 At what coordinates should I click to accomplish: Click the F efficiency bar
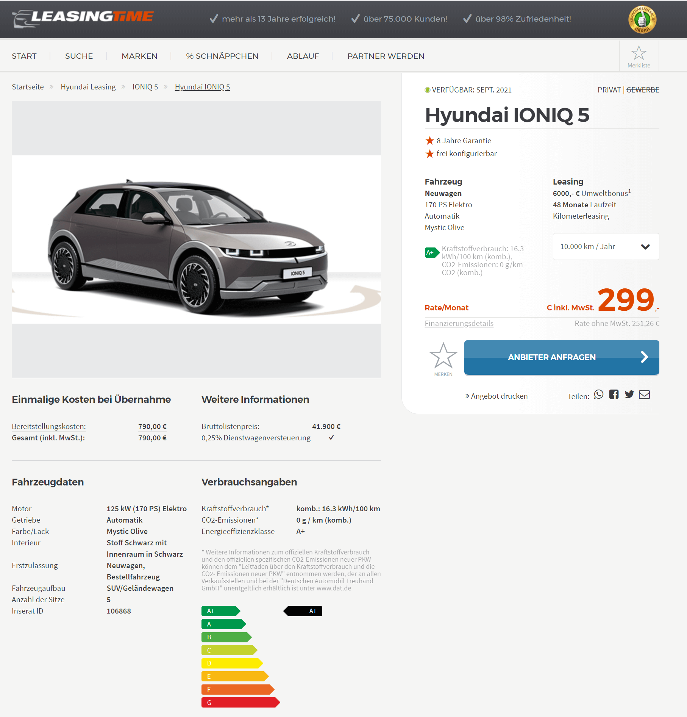[x=238, y=689]
